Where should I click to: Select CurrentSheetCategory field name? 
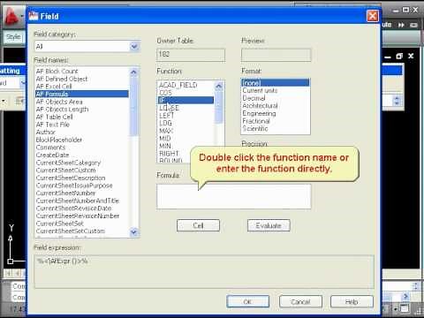(x=68, y=163)
